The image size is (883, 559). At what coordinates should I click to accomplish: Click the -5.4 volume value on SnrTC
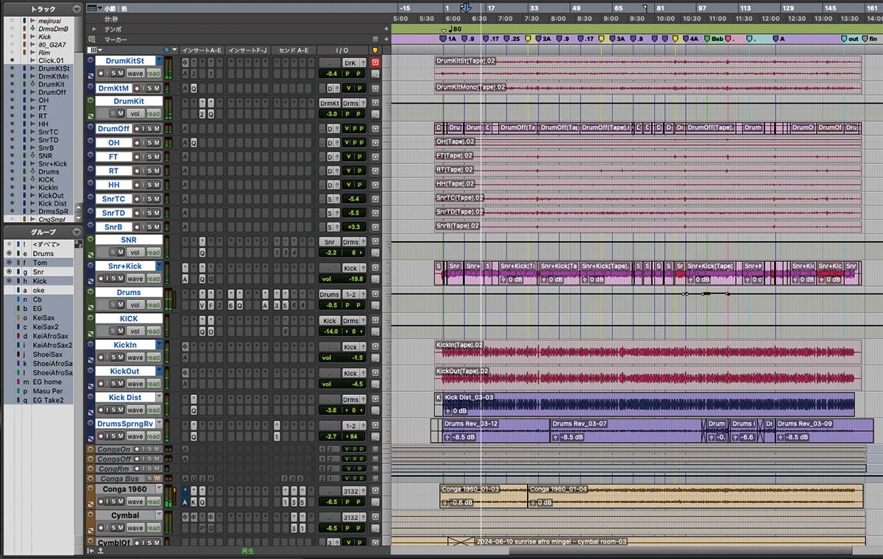tap(355, 199)
